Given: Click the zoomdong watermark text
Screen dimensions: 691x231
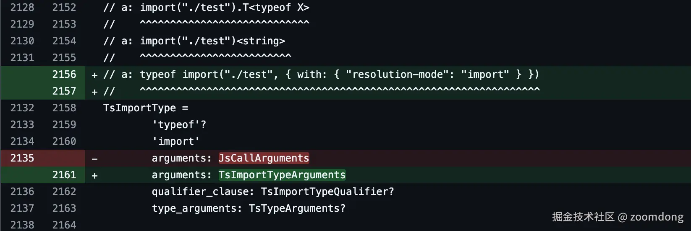Looking at the screenshot, I should pyautogui.click(x=657, y=217).
